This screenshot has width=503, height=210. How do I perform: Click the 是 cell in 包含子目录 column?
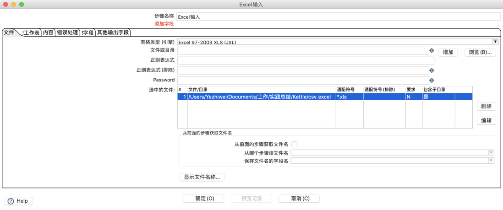click(x=438, y=97)
